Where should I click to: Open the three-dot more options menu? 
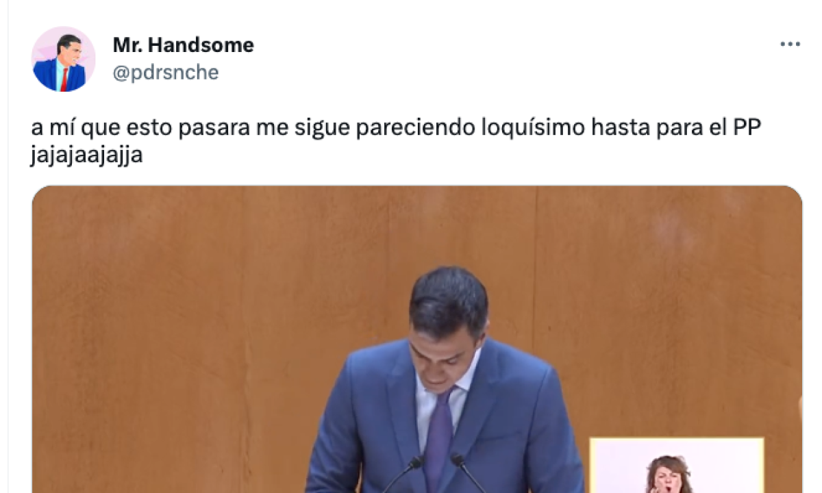(x=790, y=44)
